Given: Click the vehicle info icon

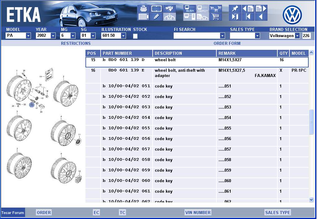Looking at the screenshot, I should [x=169, y=17].
